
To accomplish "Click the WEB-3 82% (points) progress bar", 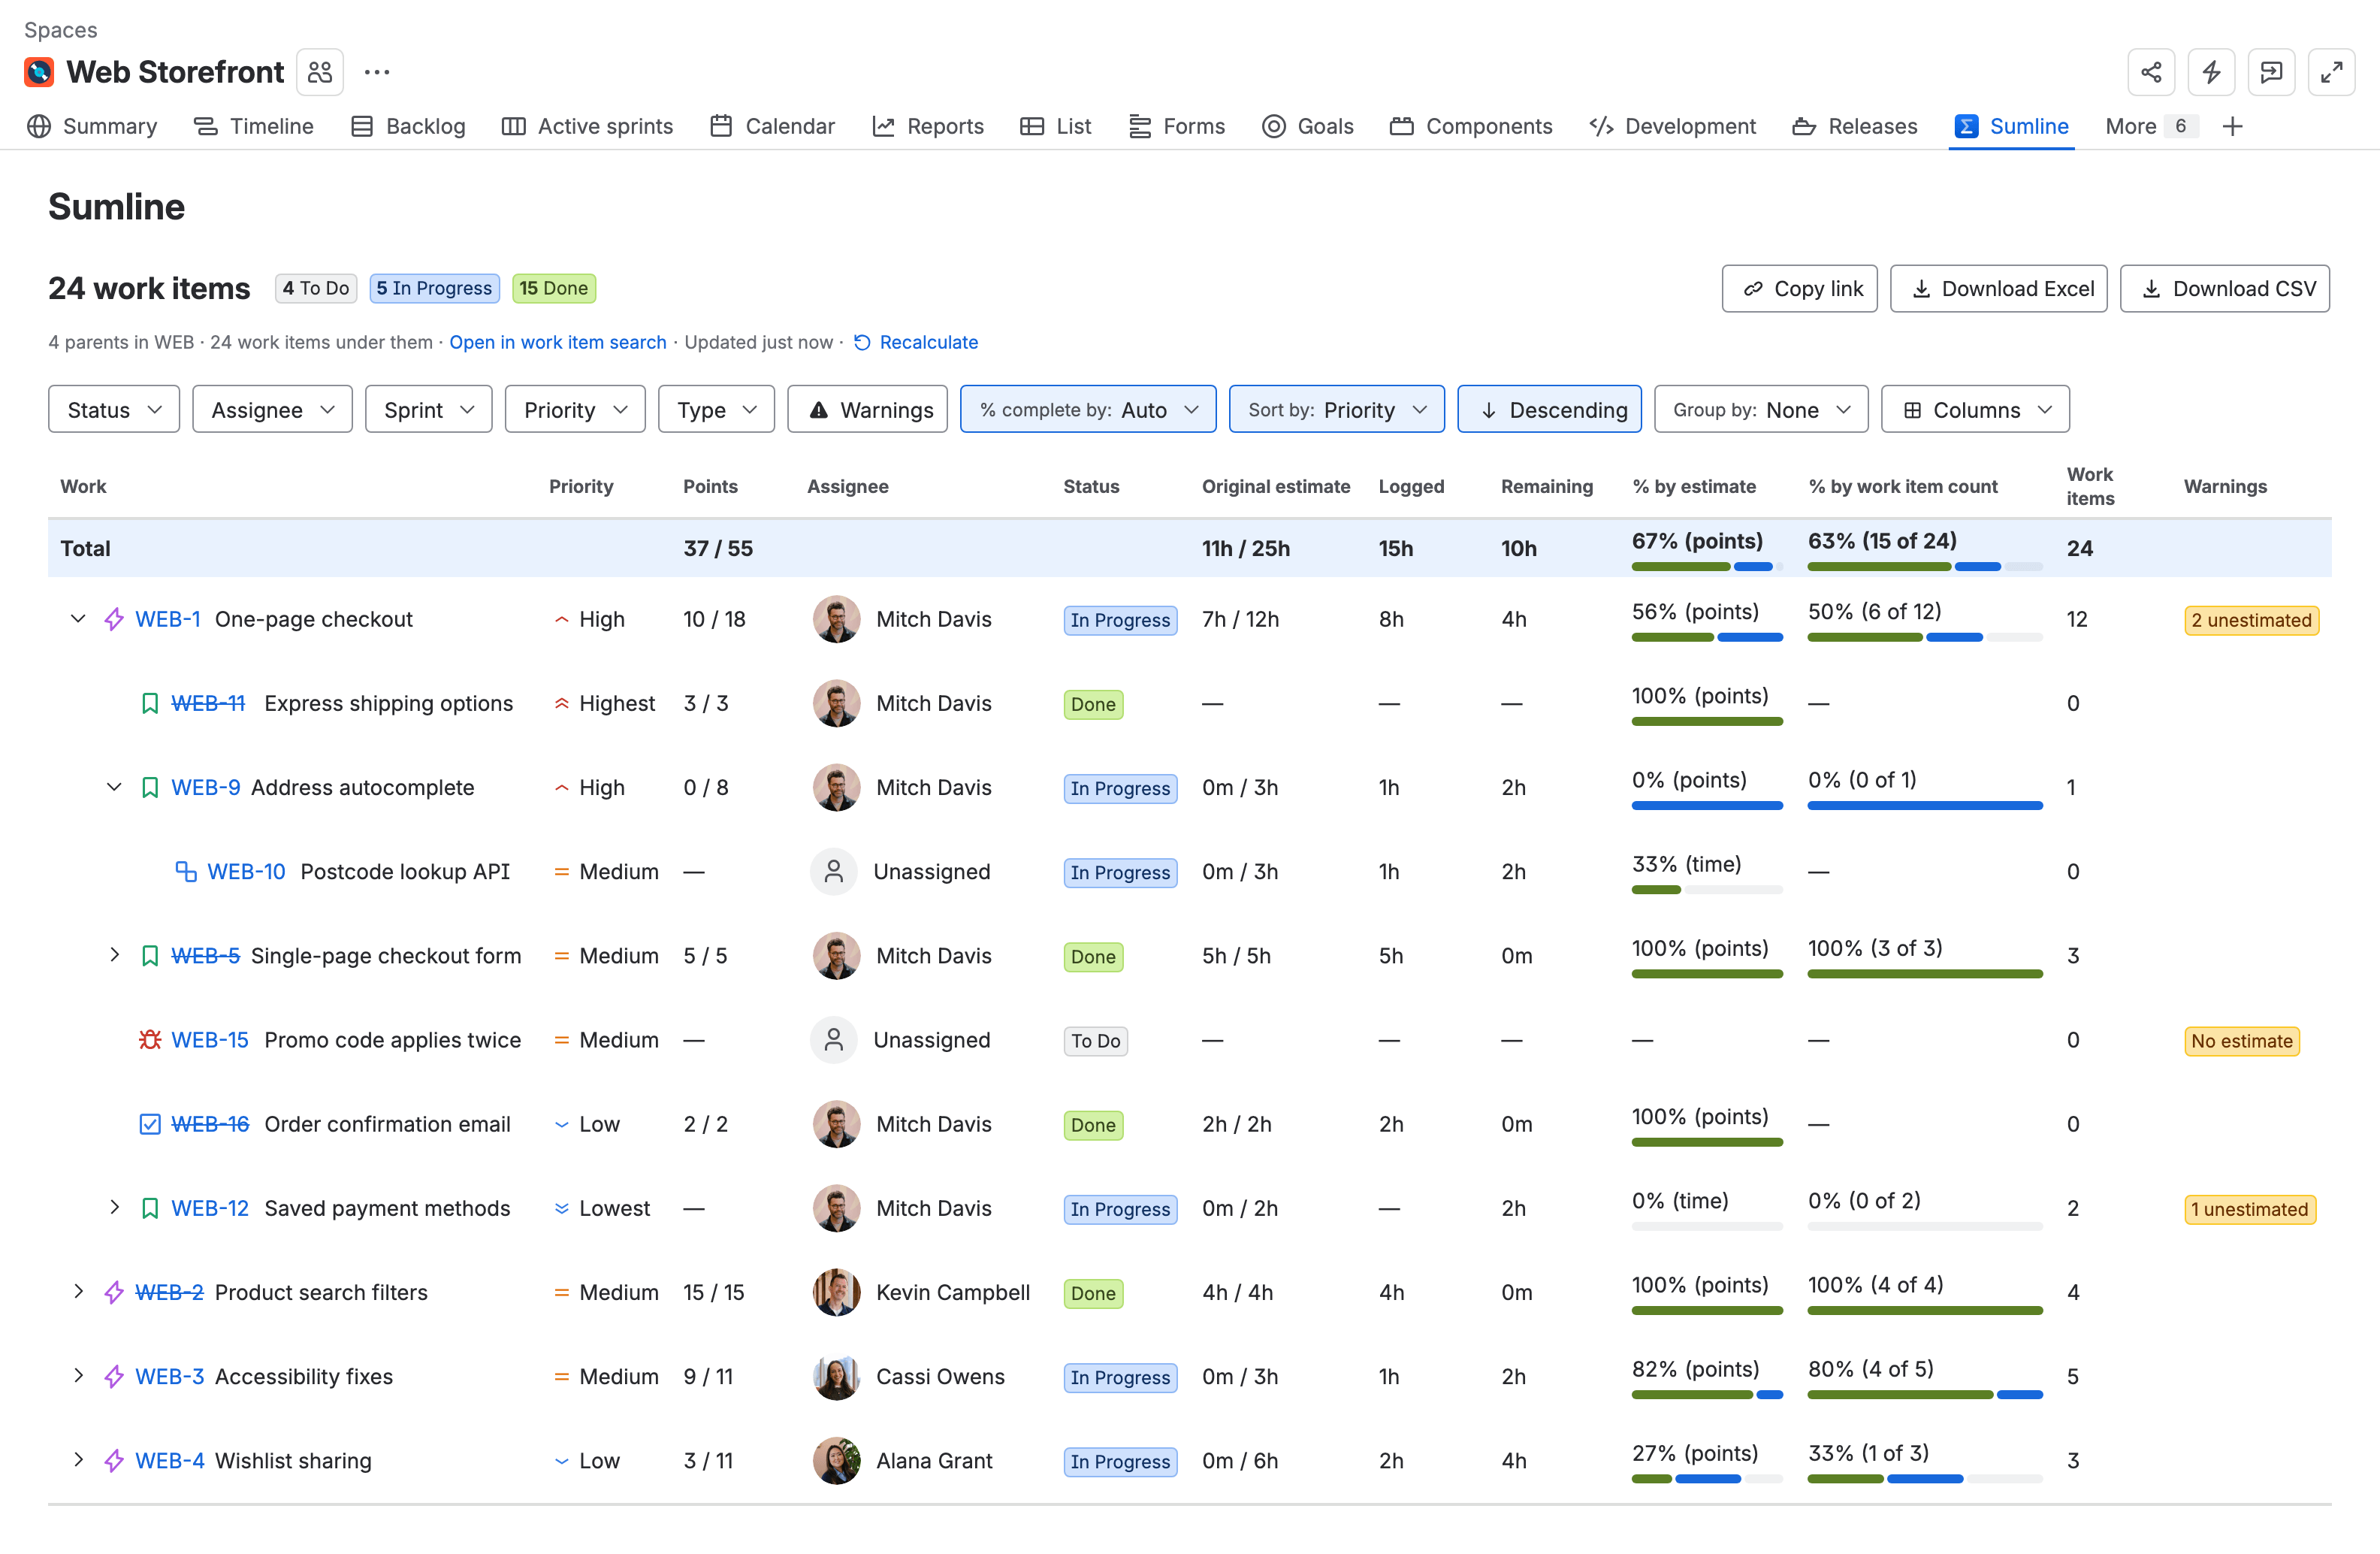I will tap(1707, 1395).
